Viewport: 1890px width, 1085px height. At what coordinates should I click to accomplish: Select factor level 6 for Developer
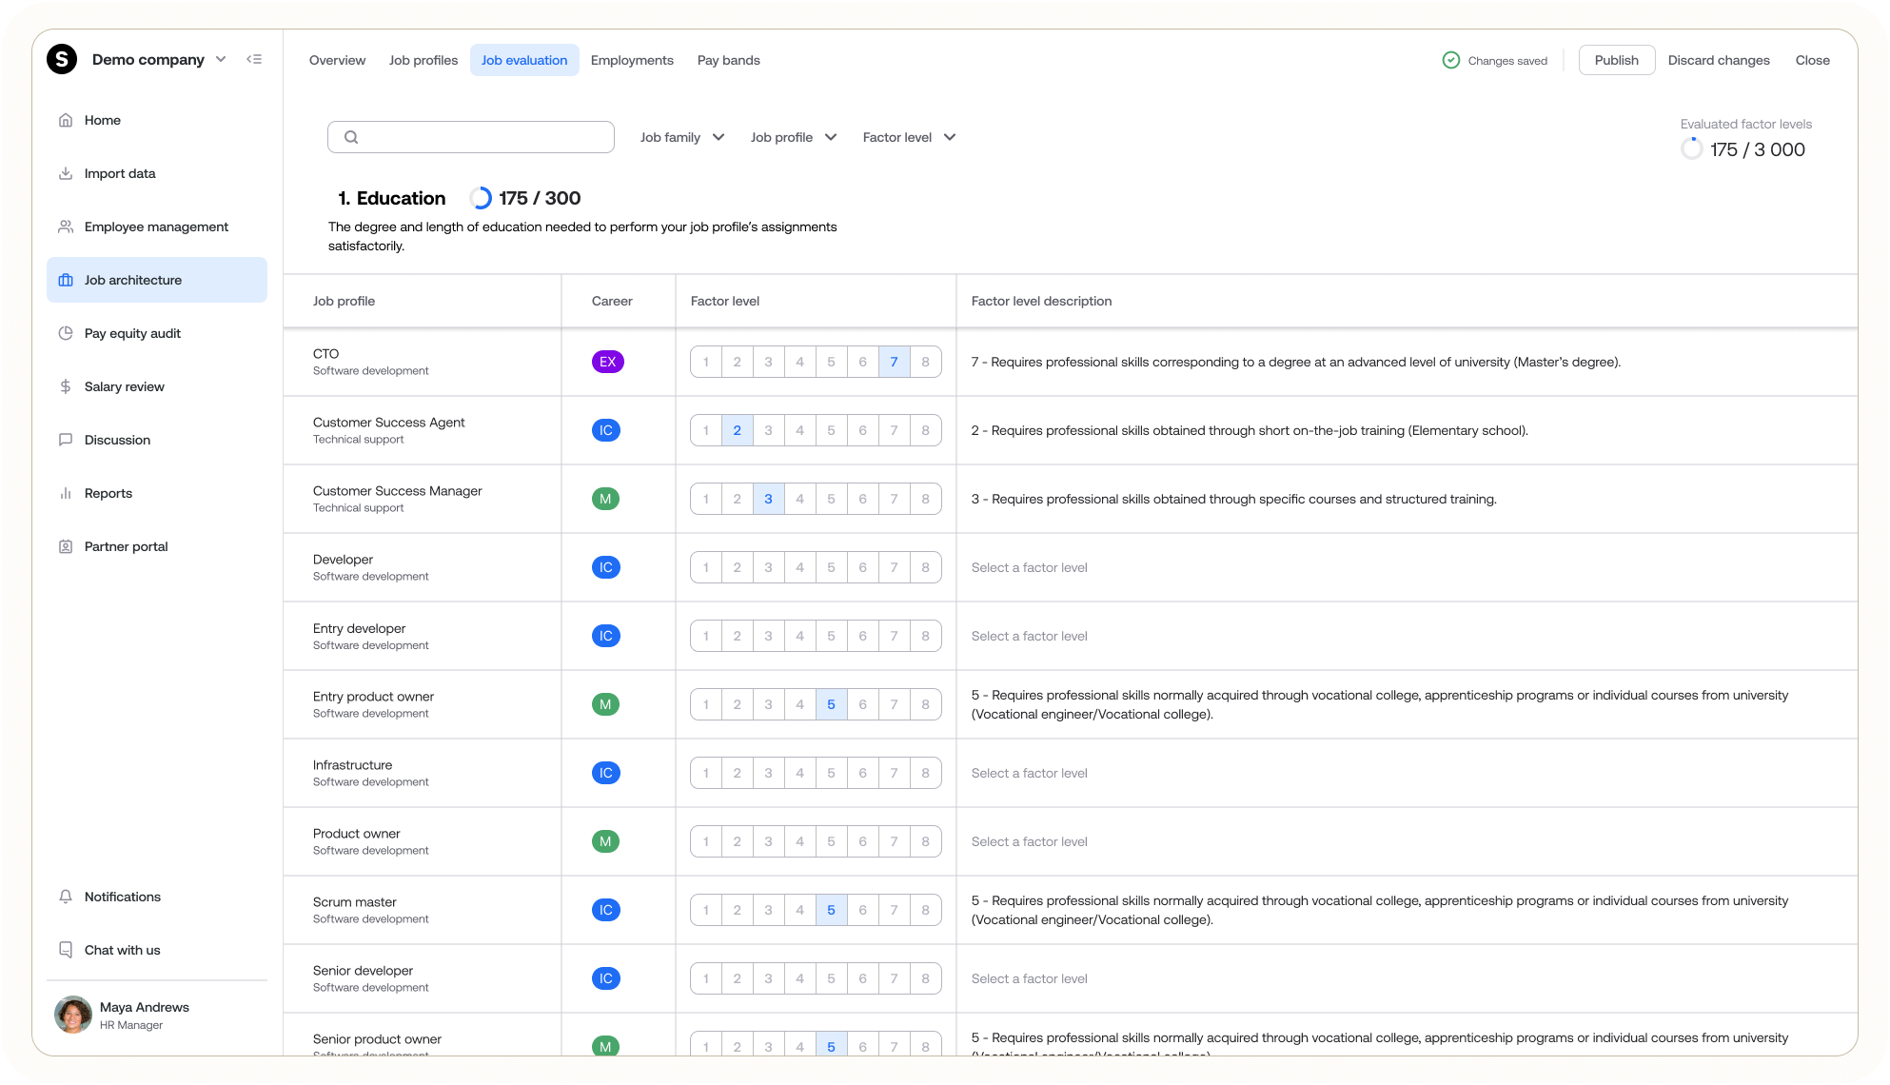(862, 567)
